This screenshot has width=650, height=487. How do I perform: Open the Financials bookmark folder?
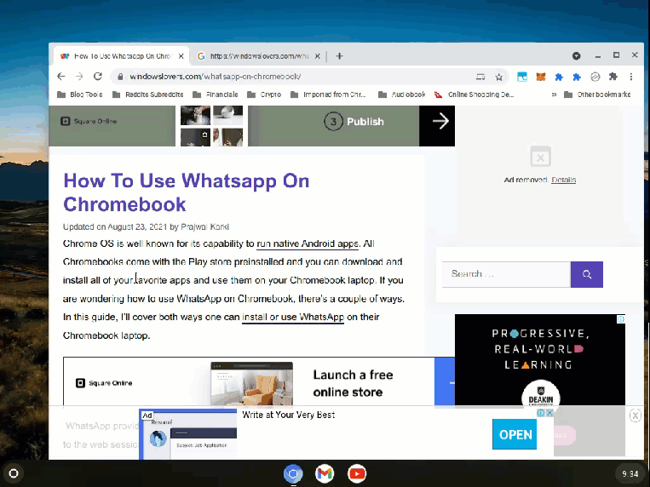[216, 95]
